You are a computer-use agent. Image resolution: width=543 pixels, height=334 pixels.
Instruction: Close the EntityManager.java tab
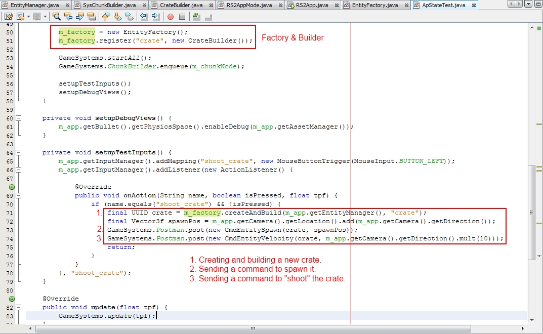(67, 6)
